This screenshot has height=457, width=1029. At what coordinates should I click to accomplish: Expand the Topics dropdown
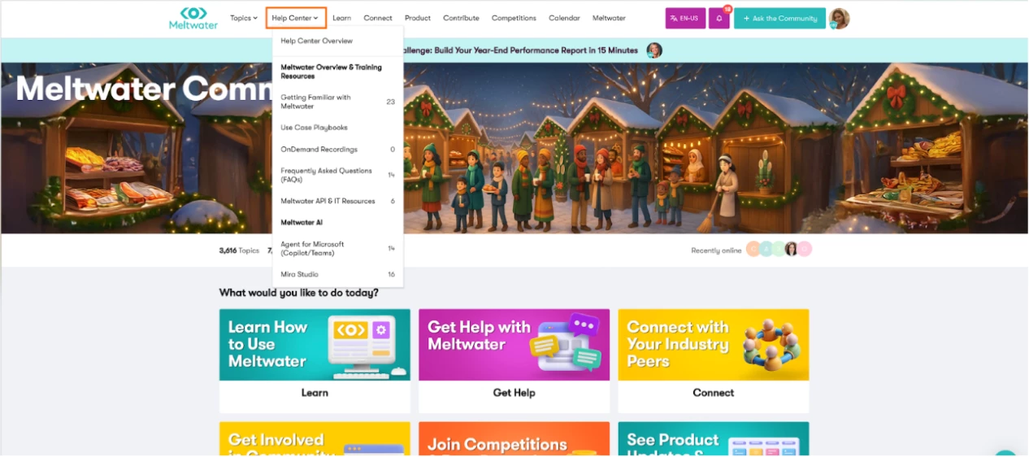pyautogui.click(x=243, y=18)
